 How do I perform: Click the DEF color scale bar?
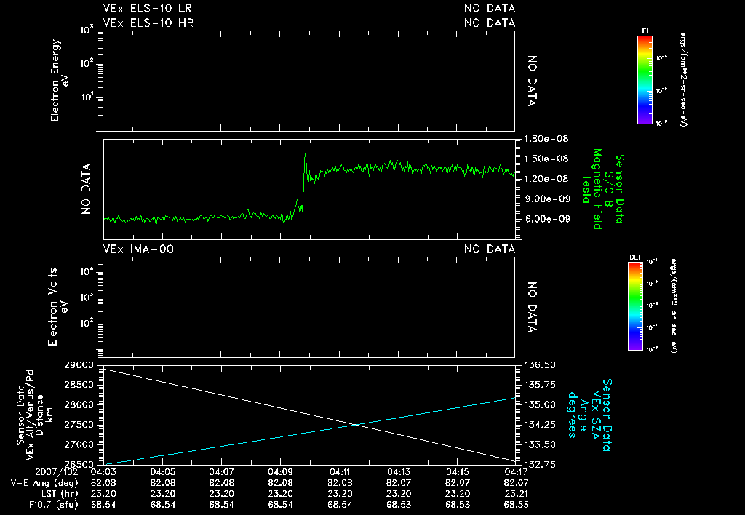coord(636,306)
